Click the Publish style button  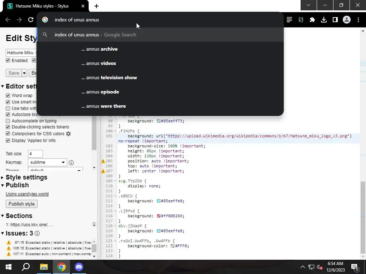tap(21, 204)
